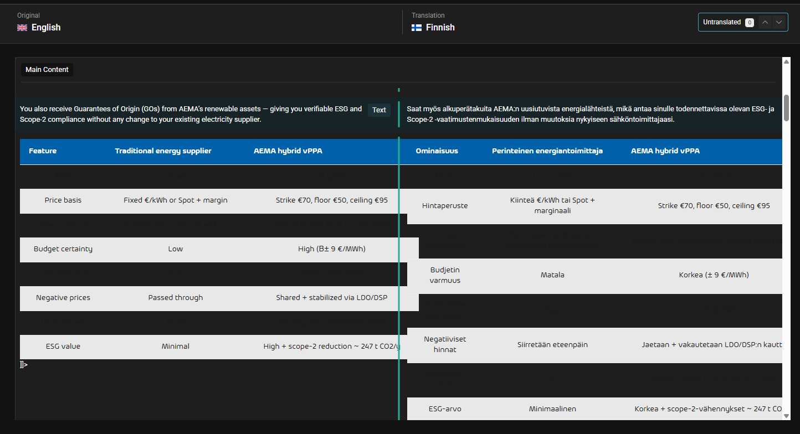
Task: Click the UK flag icon beside English
Action: [x=22, y=28]
